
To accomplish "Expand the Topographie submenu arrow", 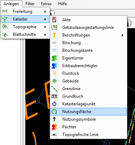I will 45,27.
